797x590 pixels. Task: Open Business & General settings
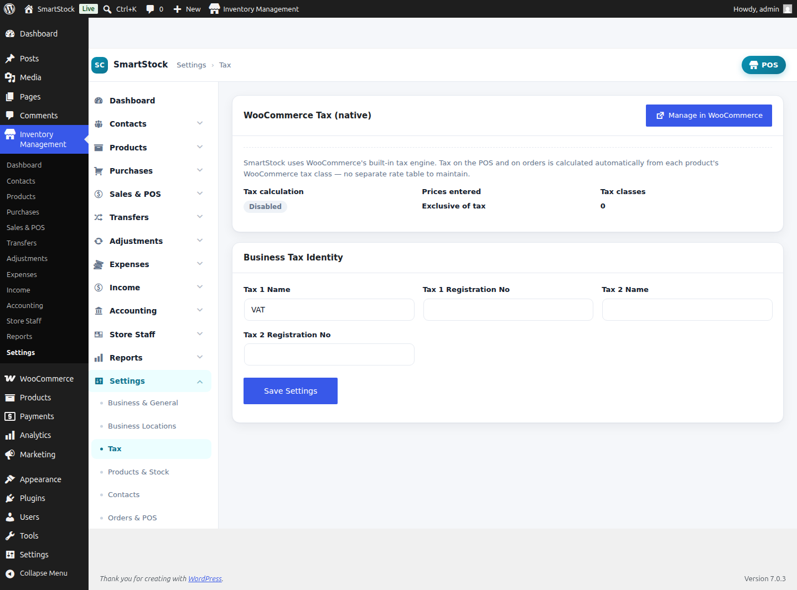tap(143, 403)
